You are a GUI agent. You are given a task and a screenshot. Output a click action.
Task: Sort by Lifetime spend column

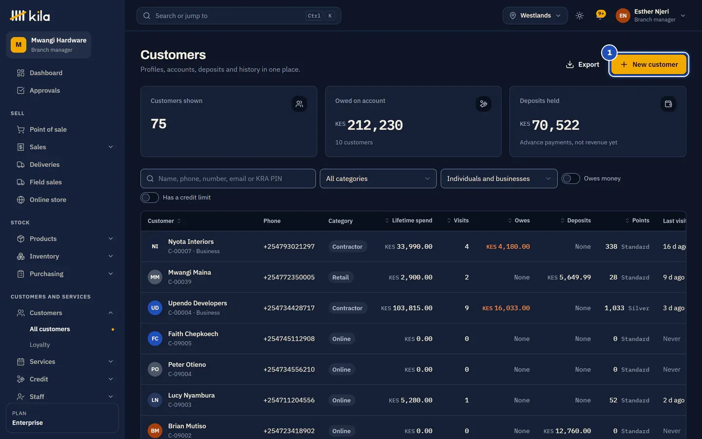click(409, 220)
